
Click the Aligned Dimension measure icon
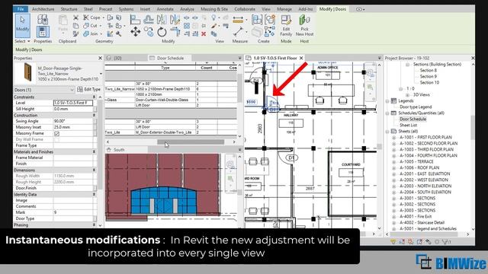coord(238,21)
